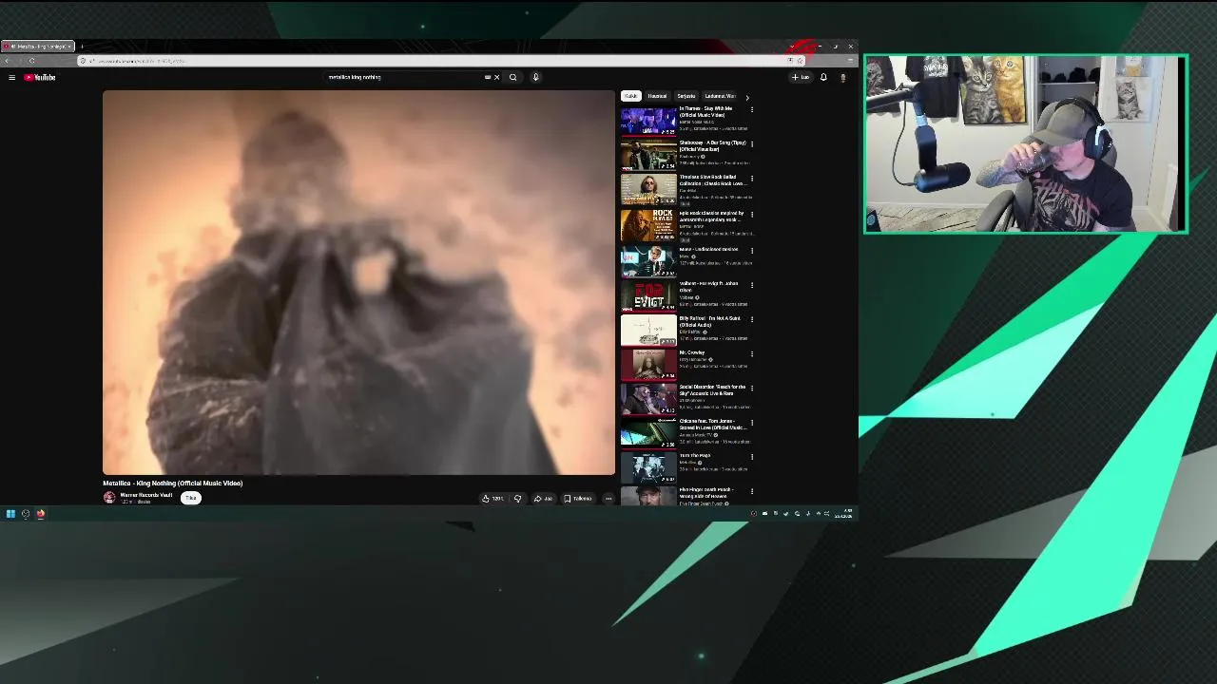
Task: Select the 'Ladannut: War...' filter chip
Action: tap(720, 96)
